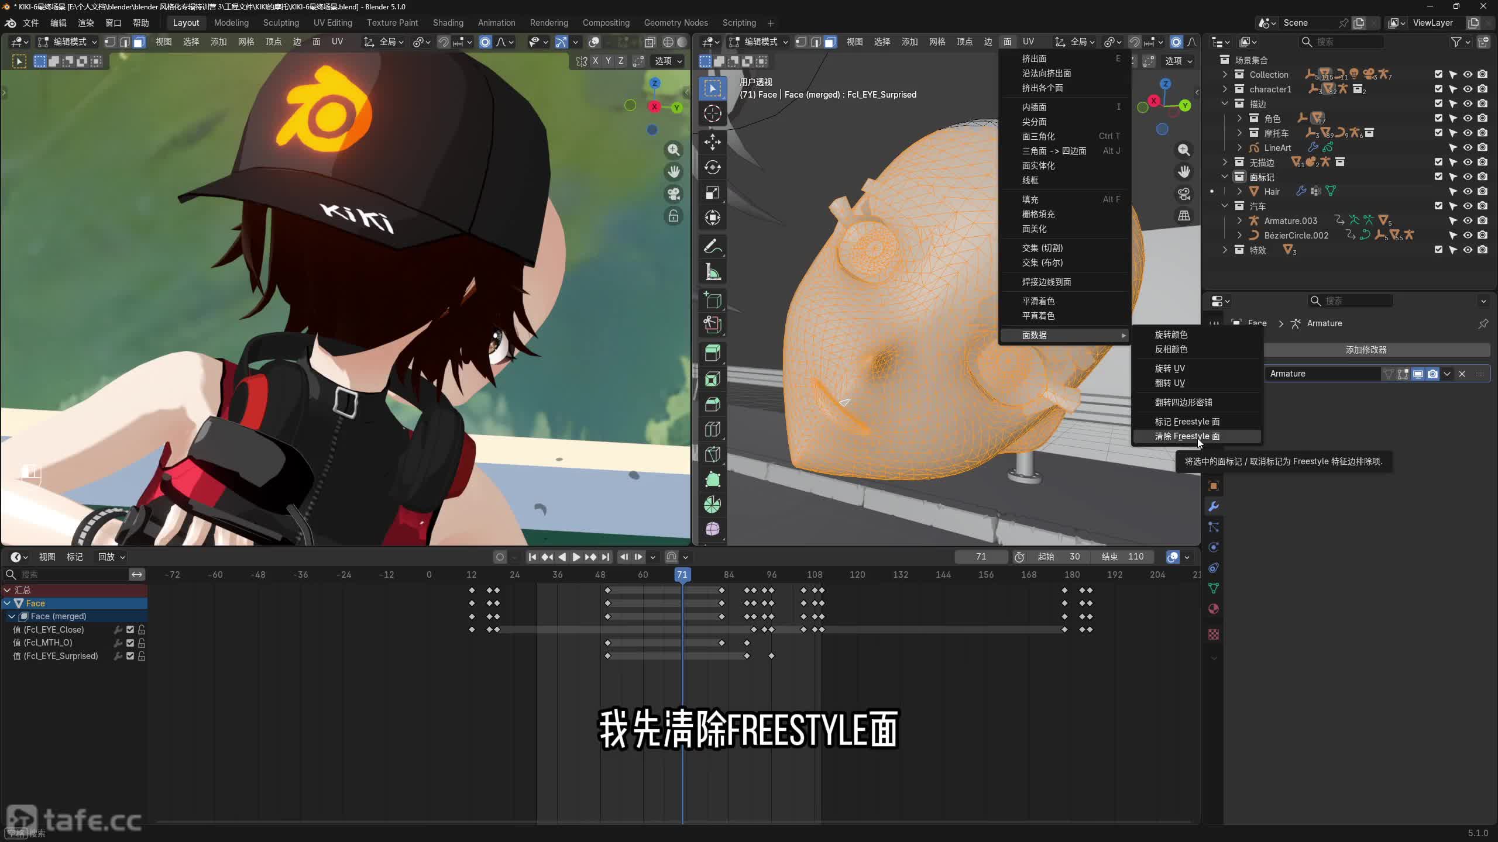Toggle lock camera to view in left viewport
Image resolution: width=1498 pixels, height=842 pixels.
tap(674, 216)
